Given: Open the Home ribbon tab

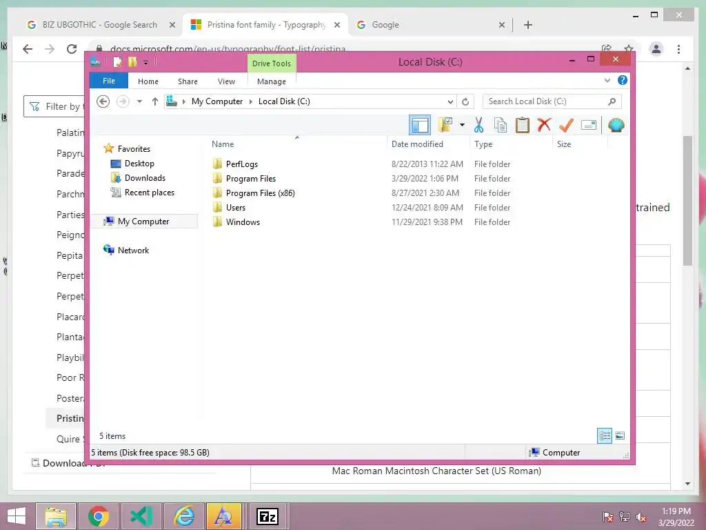Looking at the screenshot, I should [x=148, y=81].
